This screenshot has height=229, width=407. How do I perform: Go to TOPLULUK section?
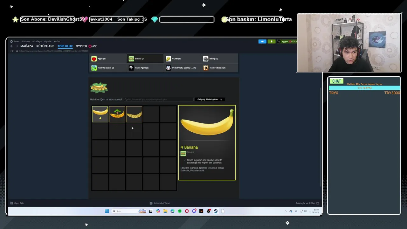pos(65,46)
